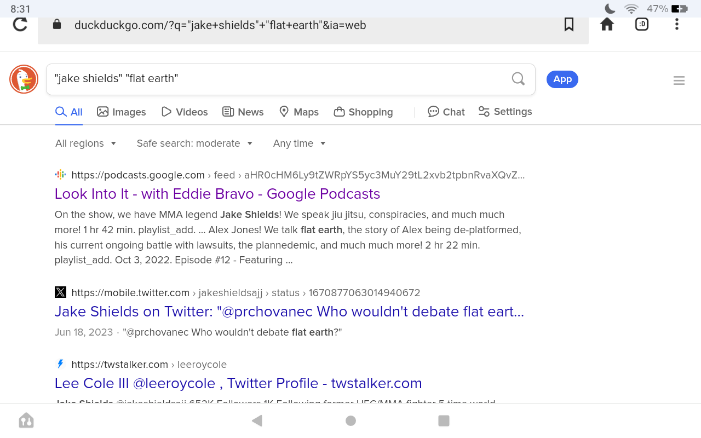
Task: Expand the Any time filter dropdown
Action: (x=300, y=143)
